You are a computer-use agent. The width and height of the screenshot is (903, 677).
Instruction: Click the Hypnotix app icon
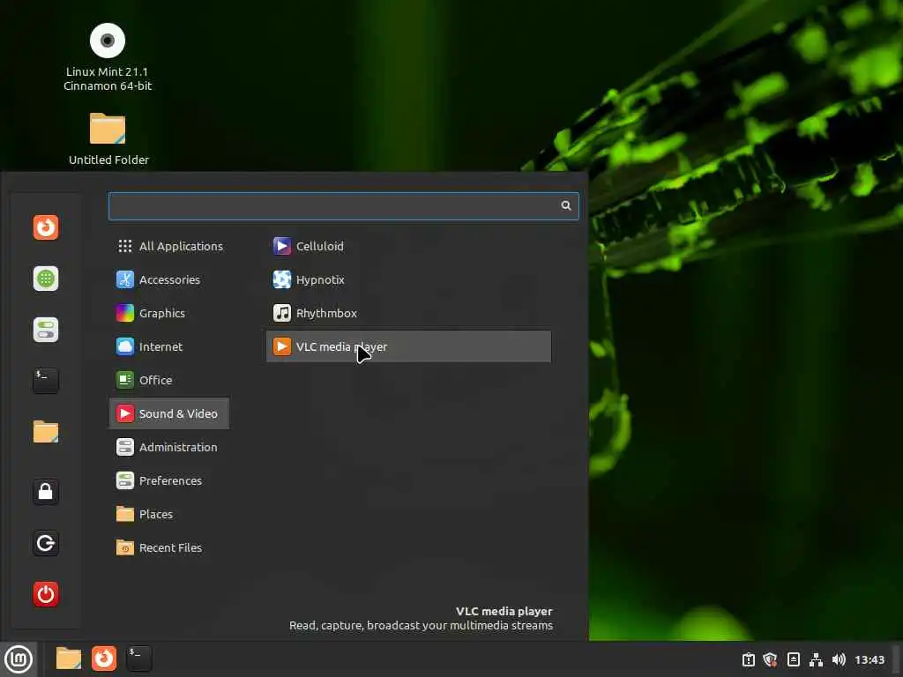(x=281, y=279)
